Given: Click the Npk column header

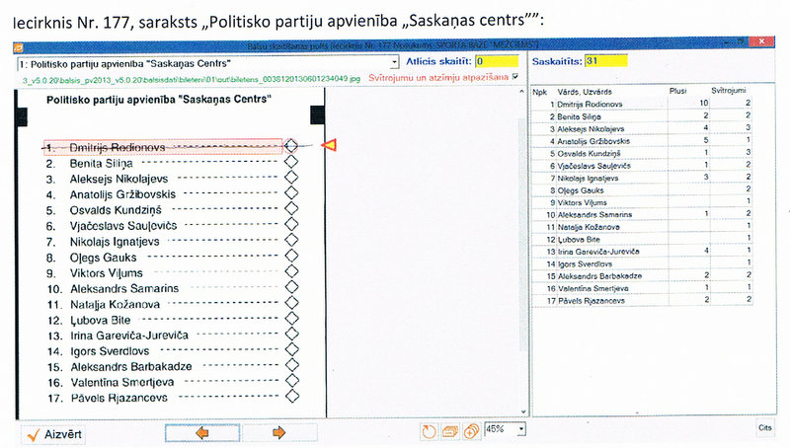Looking at the screenshot, I should tap(539, 92).
